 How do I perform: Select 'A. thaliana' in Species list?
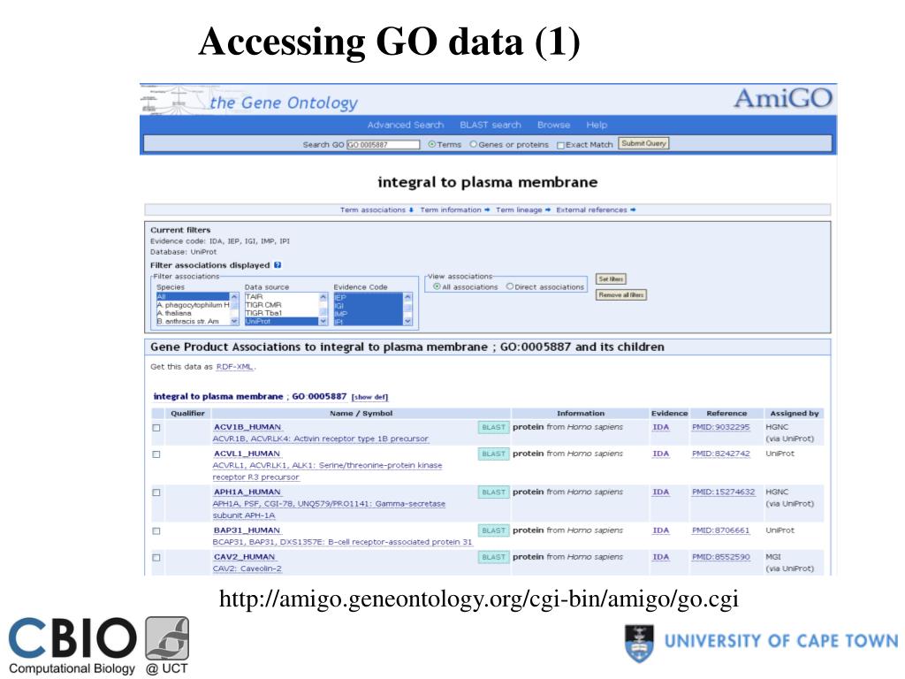(x=194, y=313)
